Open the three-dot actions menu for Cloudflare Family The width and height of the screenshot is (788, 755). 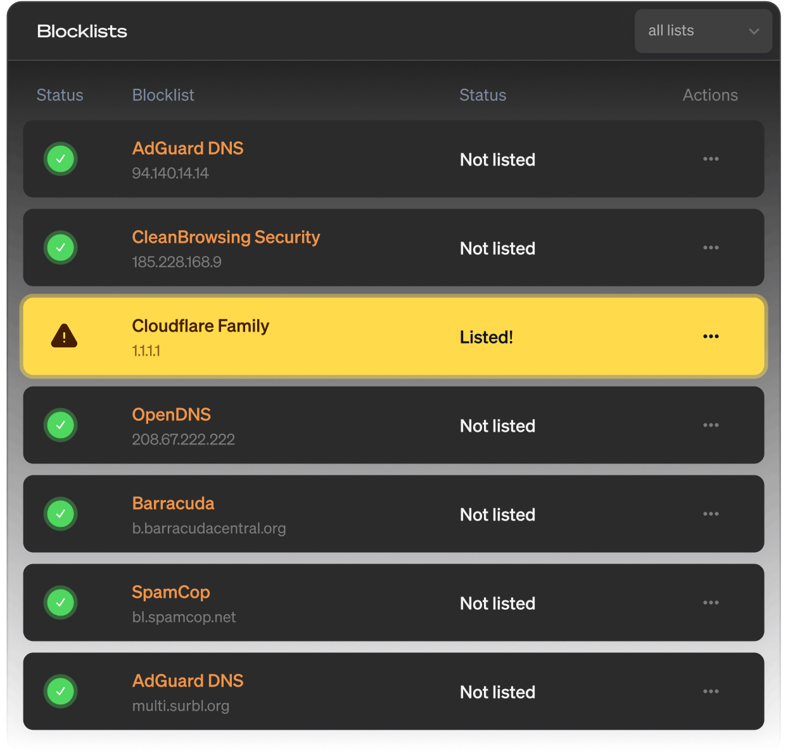pyautogui.click(x=711, y=337)
